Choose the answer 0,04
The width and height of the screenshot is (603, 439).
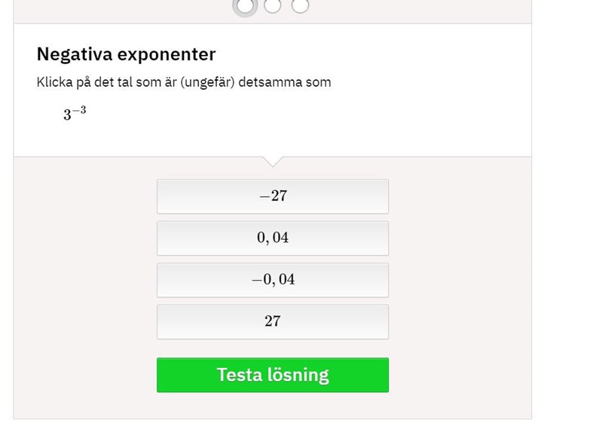coord(273,238)
